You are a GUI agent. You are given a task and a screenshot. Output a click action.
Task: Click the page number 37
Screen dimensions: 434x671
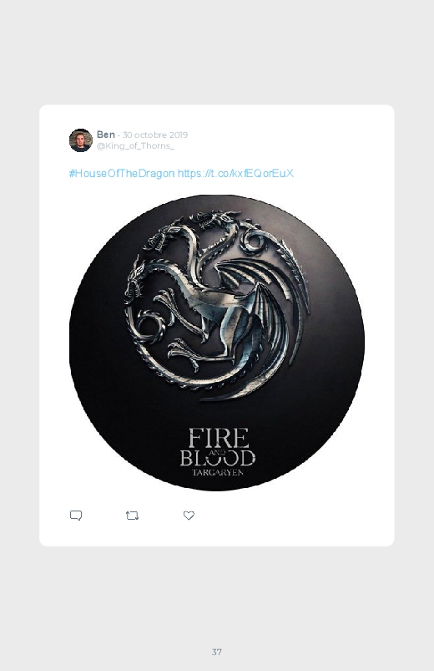217,652
